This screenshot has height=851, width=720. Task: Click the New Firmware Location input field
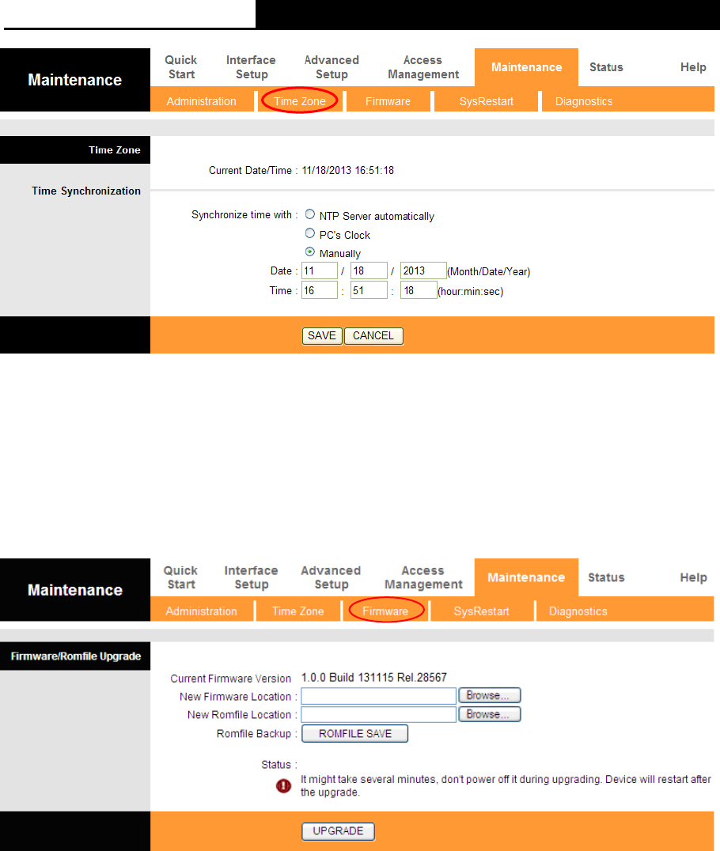click(x=378, y=696)
